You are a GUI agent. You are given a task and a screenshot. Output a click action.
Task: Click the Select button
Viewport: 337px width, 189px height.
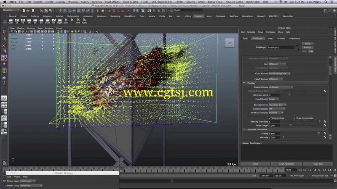[x=255, y=164]
